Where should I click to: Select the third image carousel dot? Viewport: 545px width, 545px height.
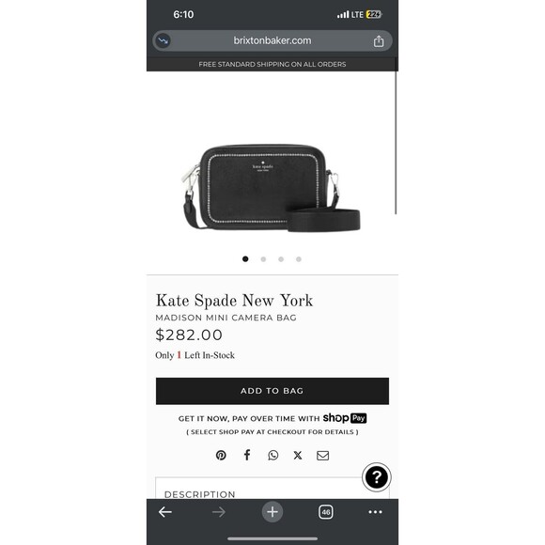pyautogui.click(x=281, y=259)
